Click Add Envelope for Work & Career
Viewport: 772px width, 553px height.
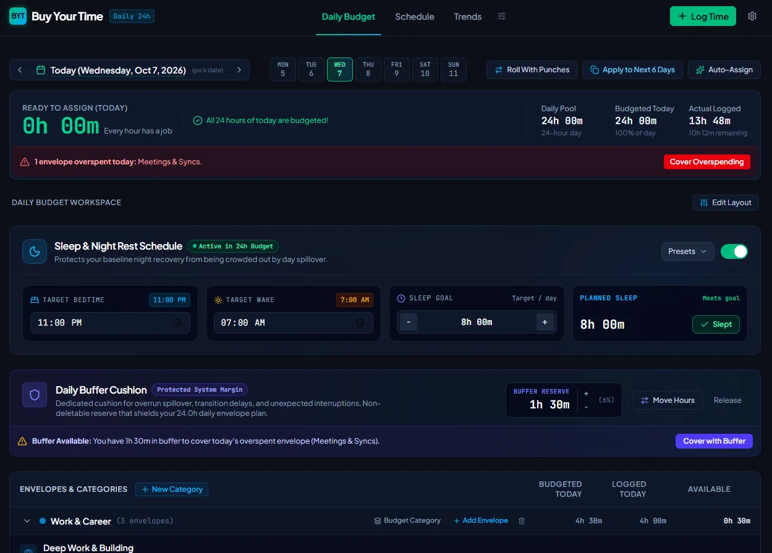point(481,521)
